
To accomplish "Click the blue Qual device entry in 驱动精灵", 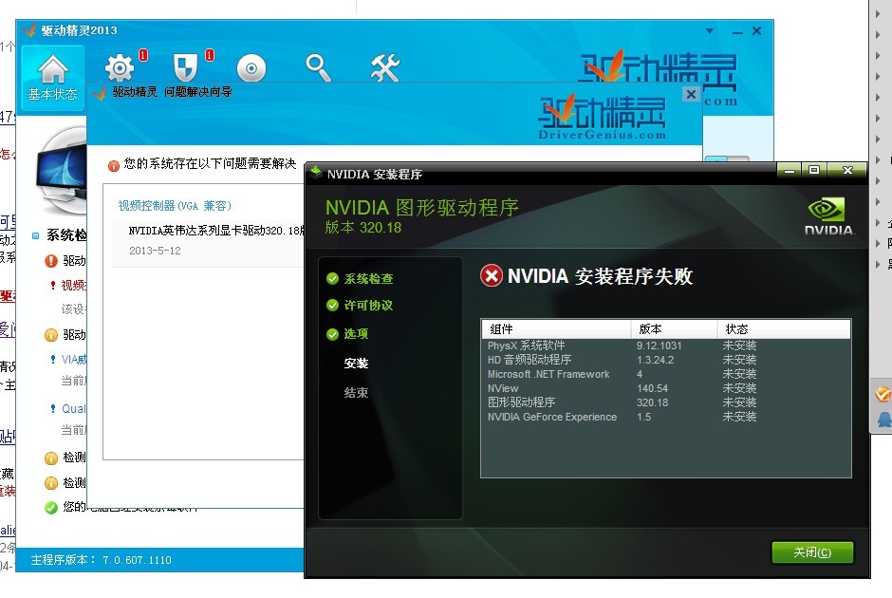I will coord(74,408).
